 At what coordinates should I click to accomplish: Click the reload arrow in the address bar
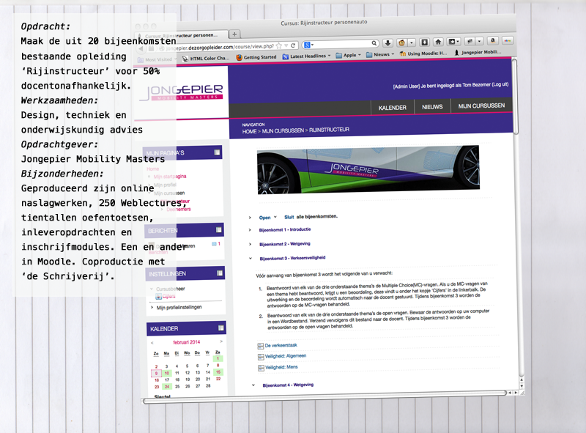(x=293, y=45)
